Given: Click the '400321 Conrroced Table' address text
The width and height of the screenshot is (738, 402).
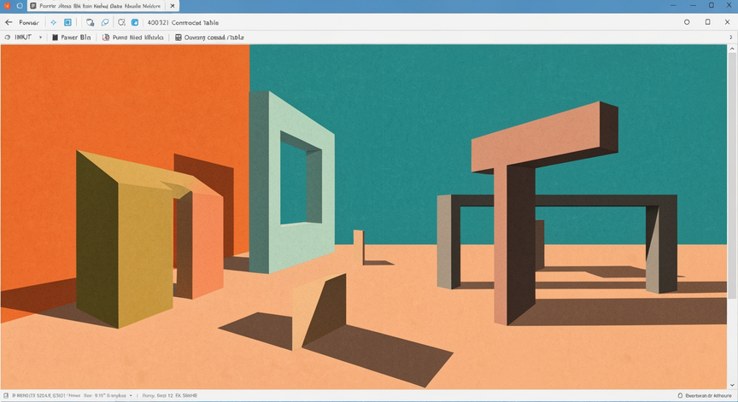Looking at the screenshot, I should [x=183, y=22].
